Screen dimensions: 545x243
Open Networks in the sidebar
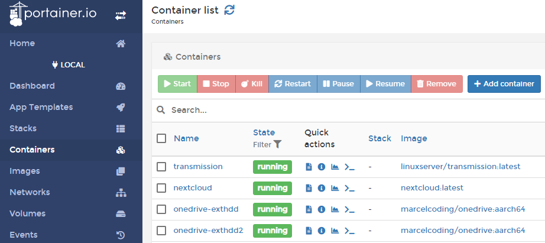pyautogui.click(x=30, y=192)
